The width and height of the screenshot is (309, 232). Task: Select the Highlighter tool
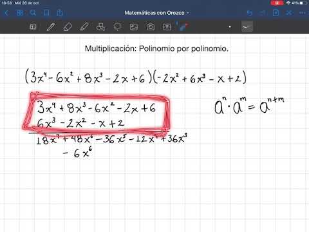point(84,26)
